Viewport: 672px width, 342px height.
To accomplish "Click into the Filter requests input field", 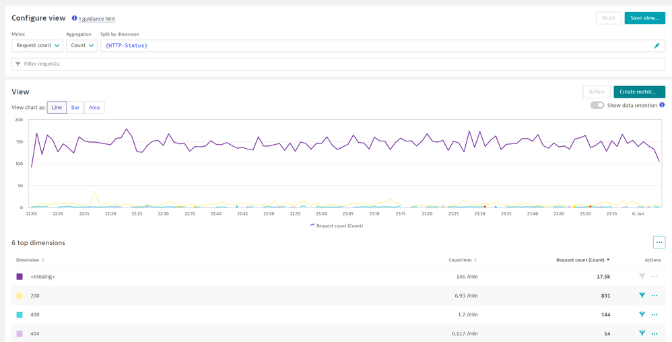I will pos(337,64).
